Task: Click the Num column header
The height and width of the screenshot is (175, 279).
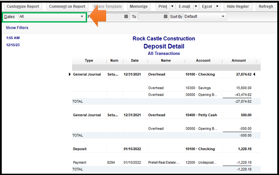Action: click(x=114, y=61)
